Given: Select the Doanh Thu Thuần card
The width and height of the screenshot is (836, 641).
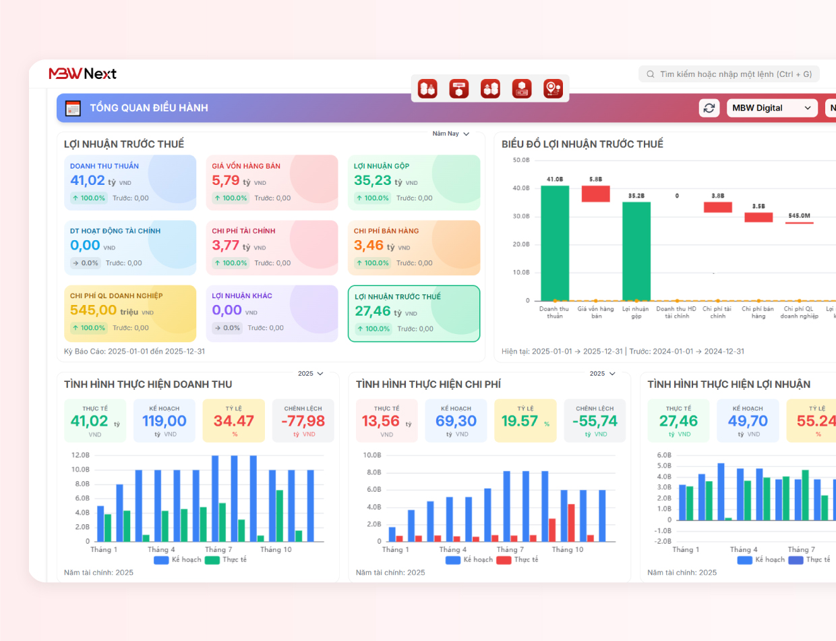Looking at the screenshot, I should 130,182.
